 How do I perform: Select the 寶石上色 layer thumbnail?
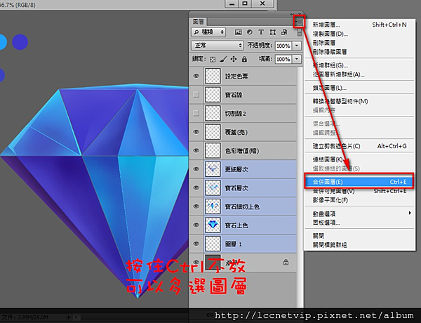pyautogui.click(x=213, y=225)
